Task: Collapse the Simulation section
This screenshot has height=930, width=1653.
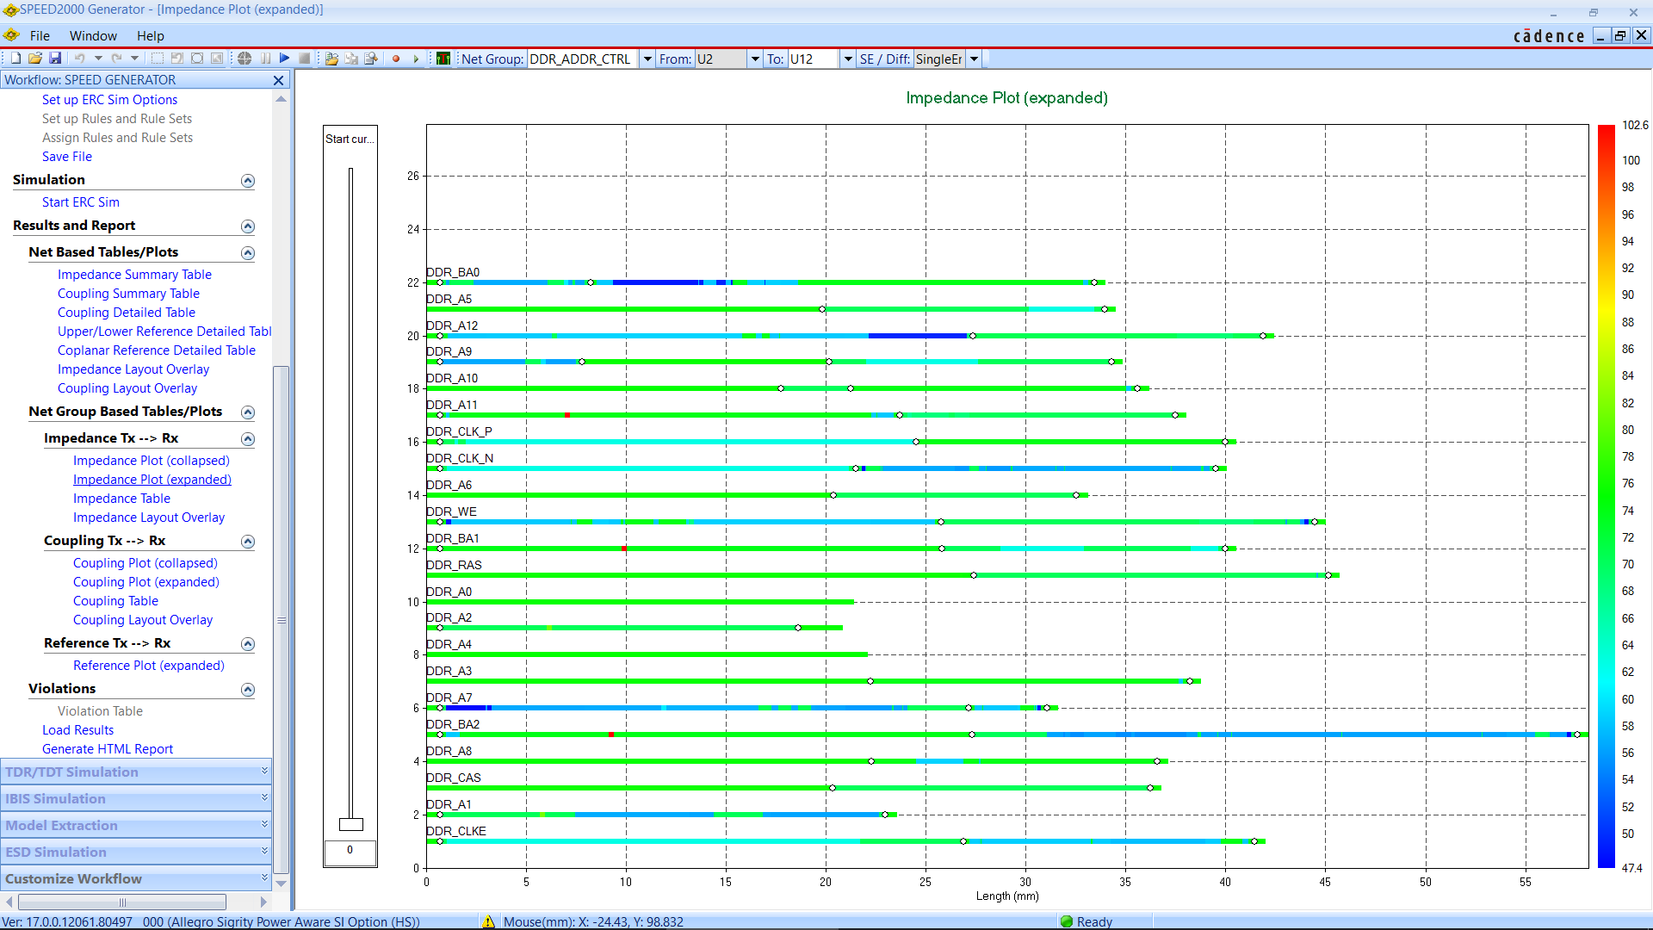Action: click(x=248, y=181)
